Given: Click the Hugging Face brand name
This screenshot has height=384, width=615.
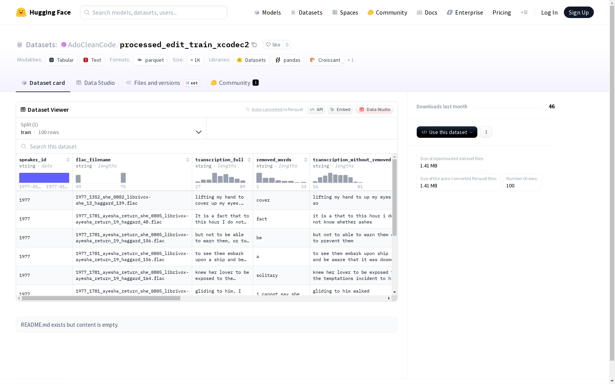Looking at the screenshot, I should pos(50,12).
